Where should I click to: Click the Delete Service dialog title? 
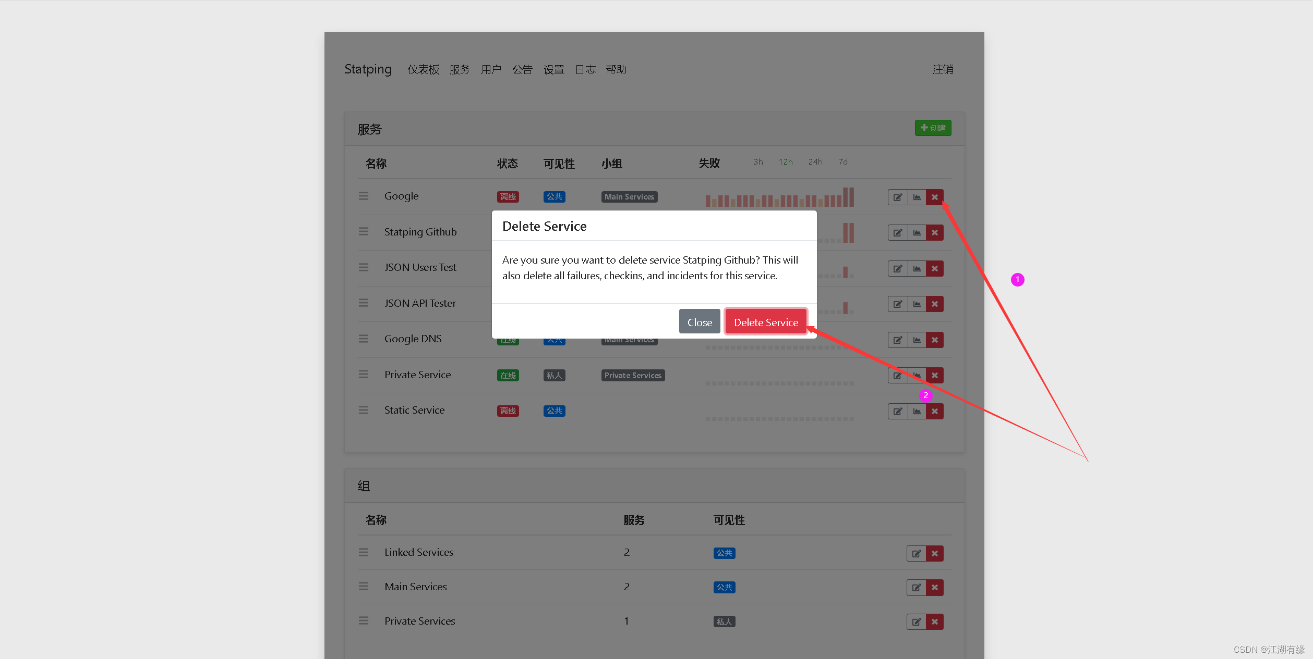[544, 226]
